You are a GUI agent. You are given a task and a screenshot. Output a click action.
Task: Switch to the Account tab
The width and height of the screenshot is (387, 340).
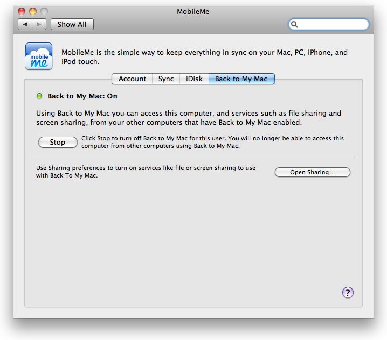(x=132, y=79)
